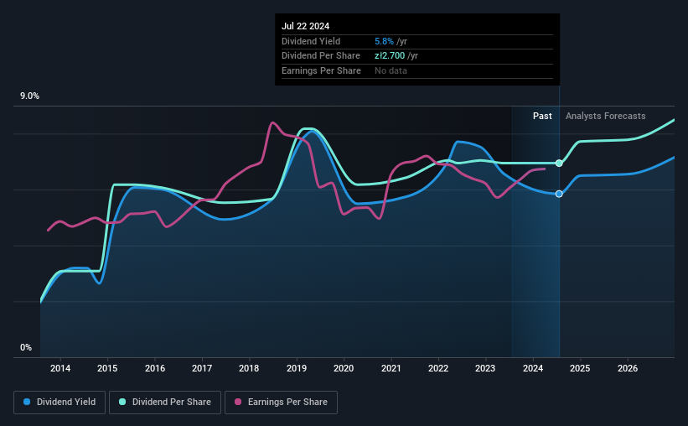The image size is (688, 426).
Task: Toggle the Dividend Yield legend button
Action: coord(59,403)
